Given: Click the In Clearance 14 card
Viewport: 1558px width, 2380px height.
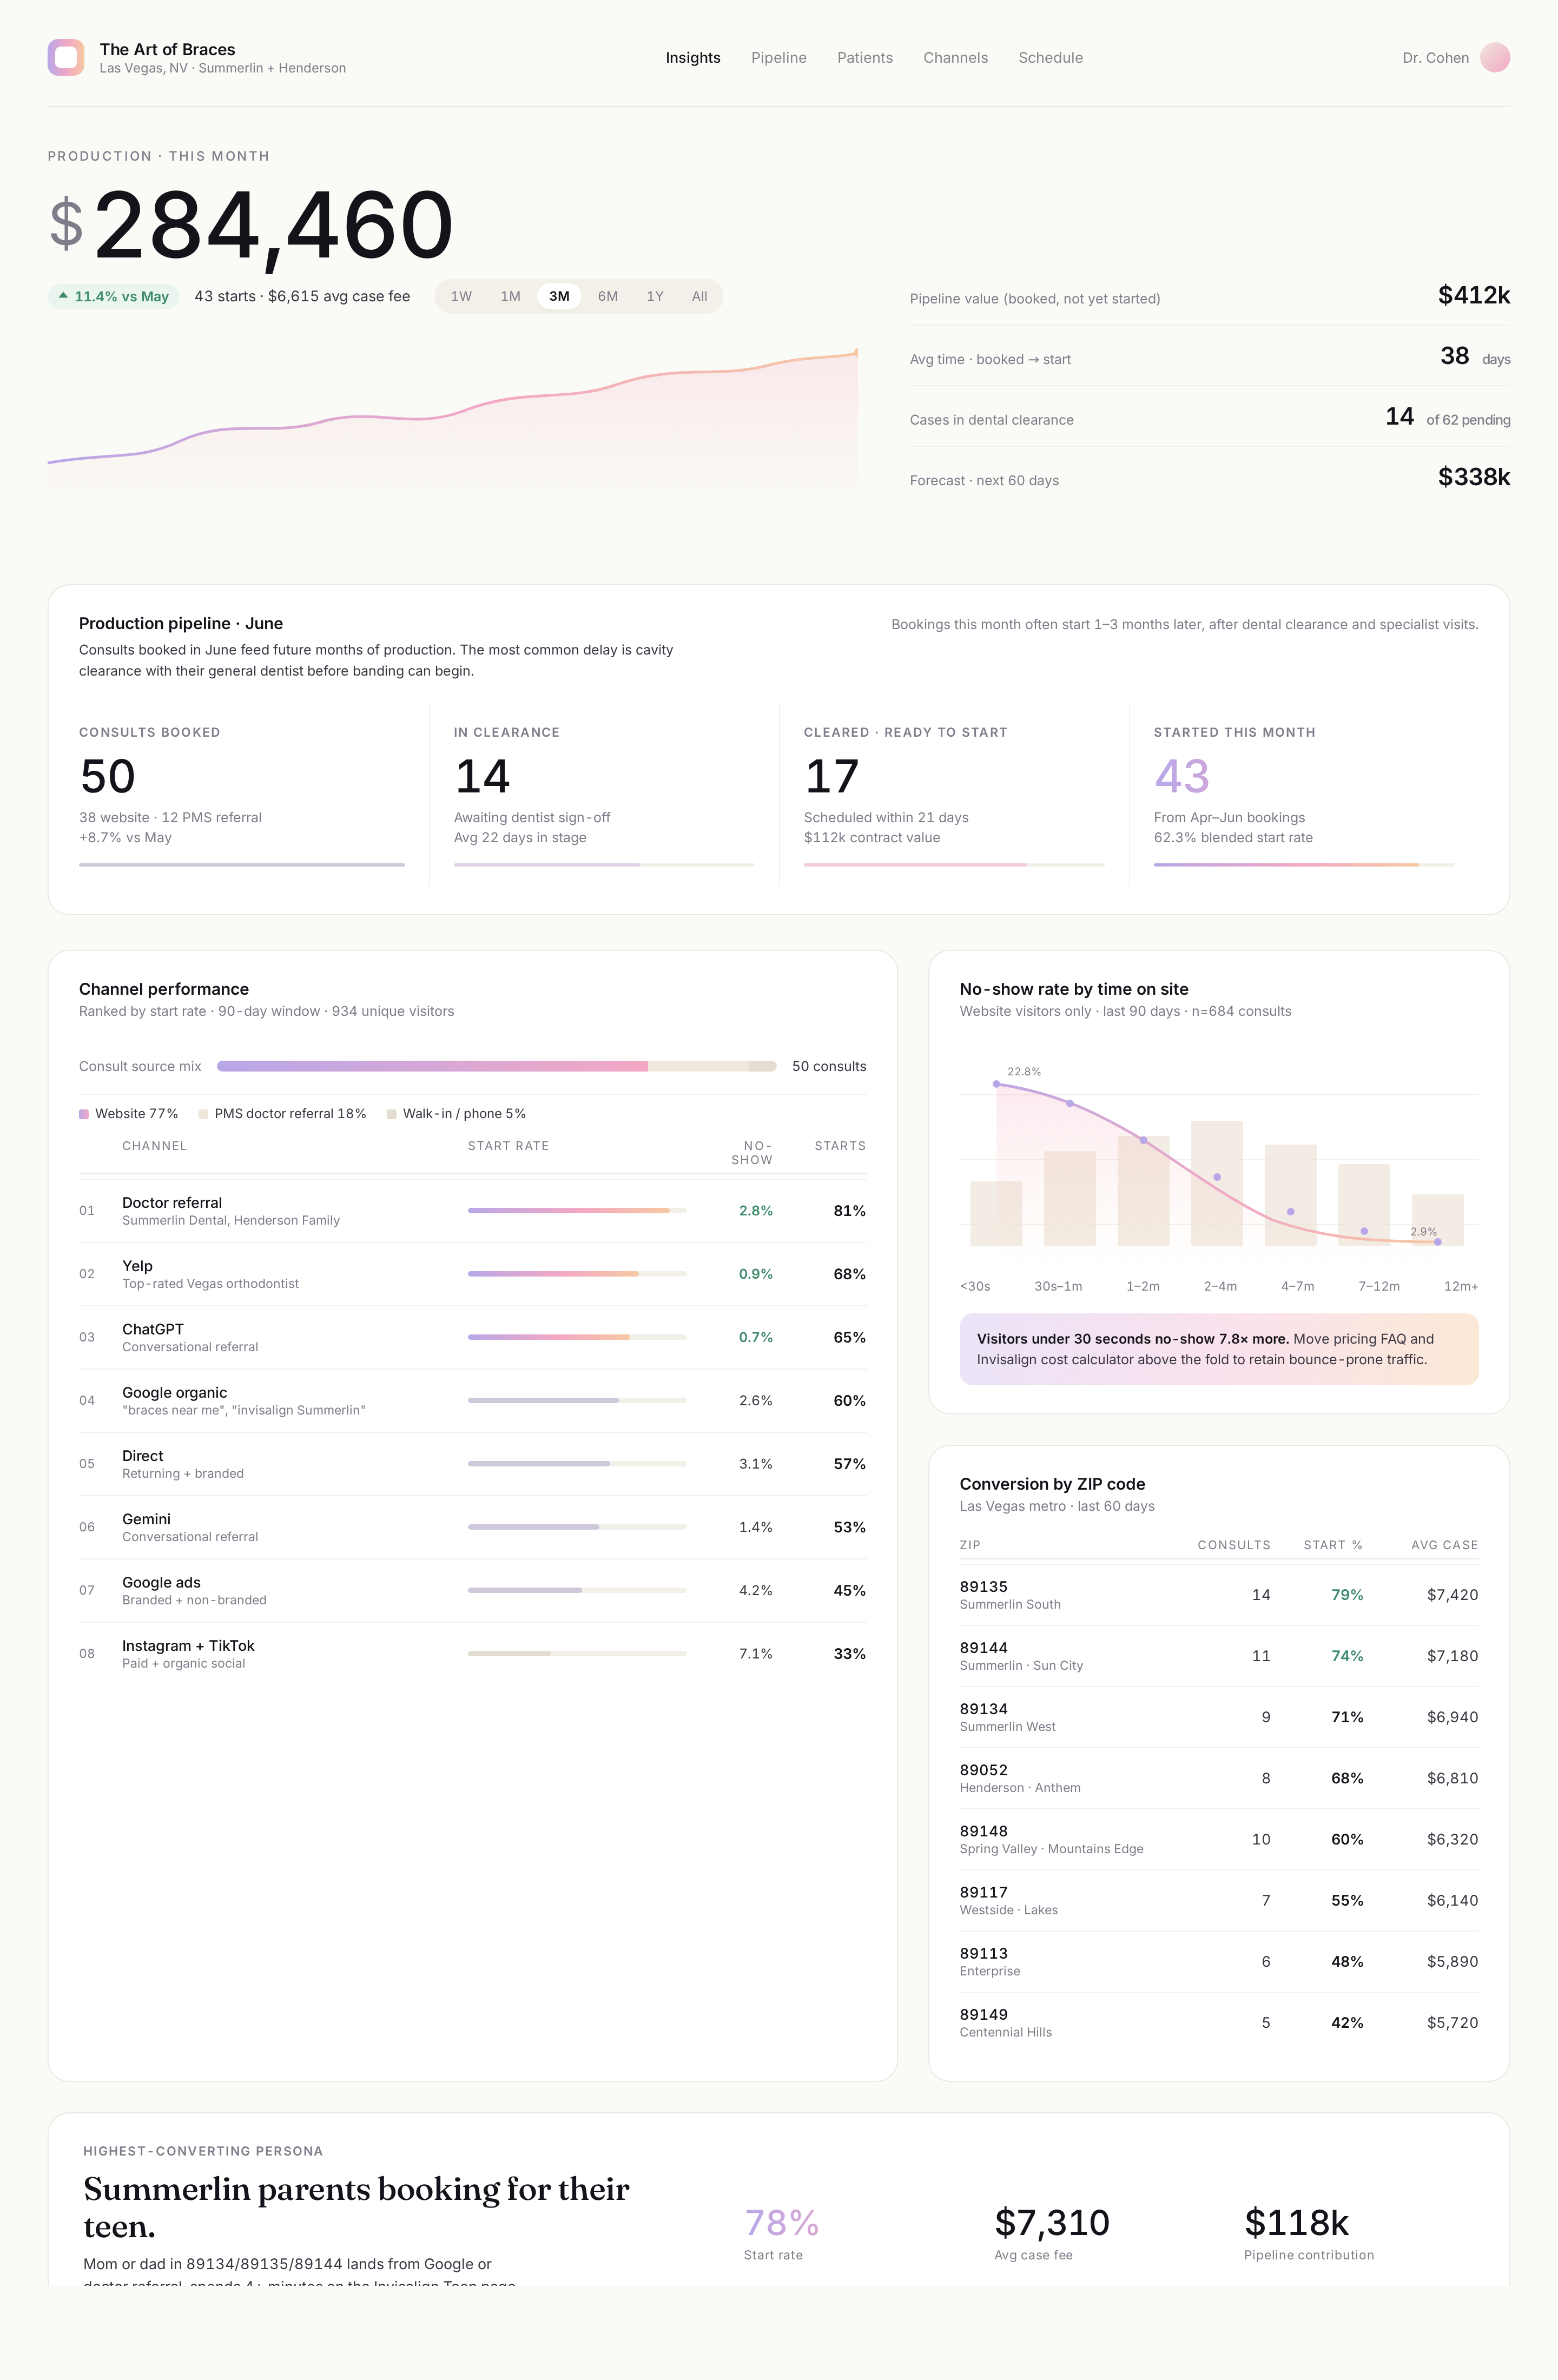Looking at the screenshot, I should [x=604, y=795].
